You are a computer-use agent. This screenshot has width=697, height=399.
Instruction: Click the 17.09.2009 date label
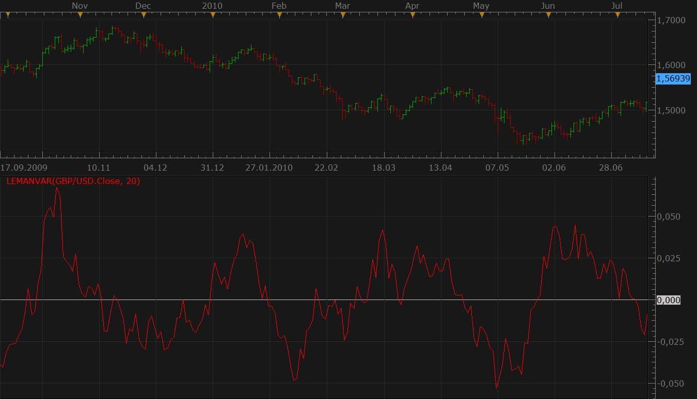coord(24,168)
